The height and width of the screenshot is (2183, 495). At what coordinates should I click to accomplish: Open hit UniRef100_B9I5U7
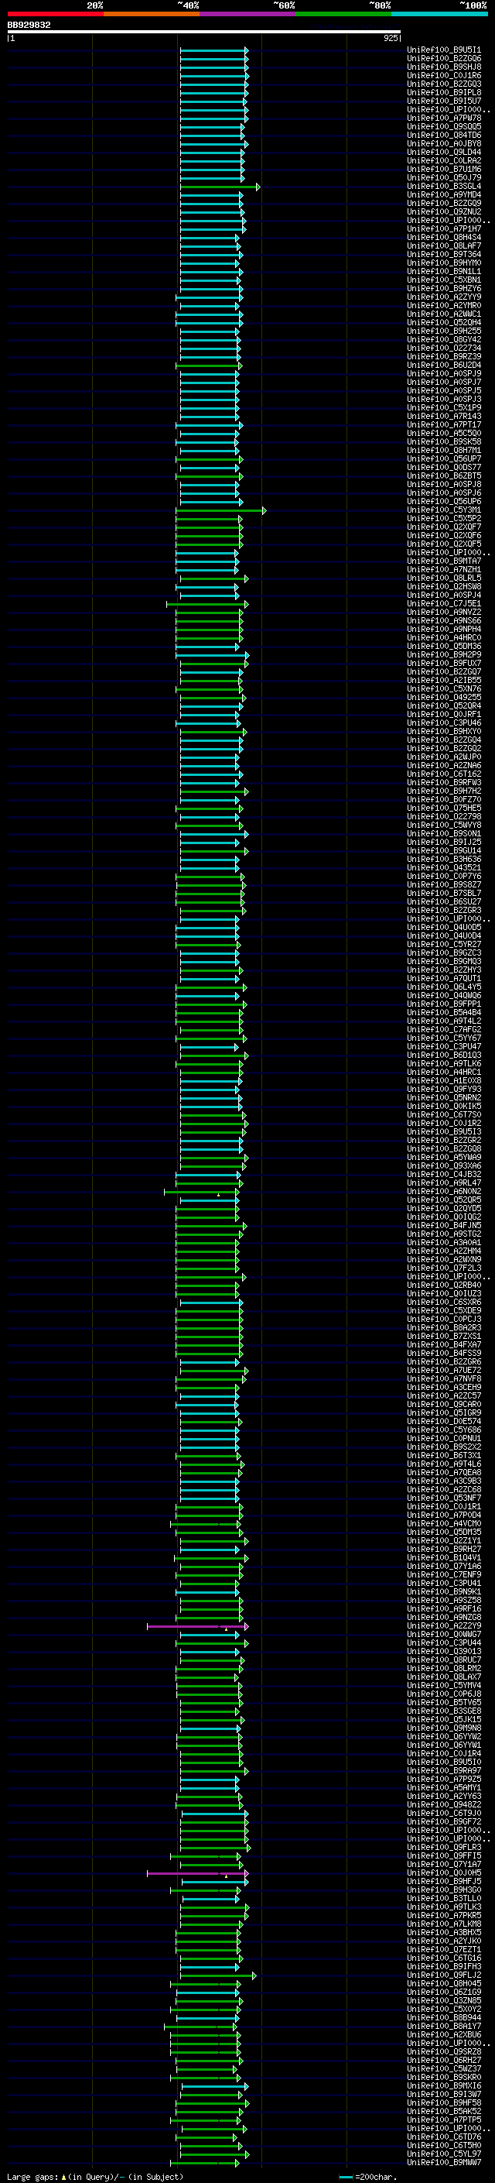(x=444, y=101)
